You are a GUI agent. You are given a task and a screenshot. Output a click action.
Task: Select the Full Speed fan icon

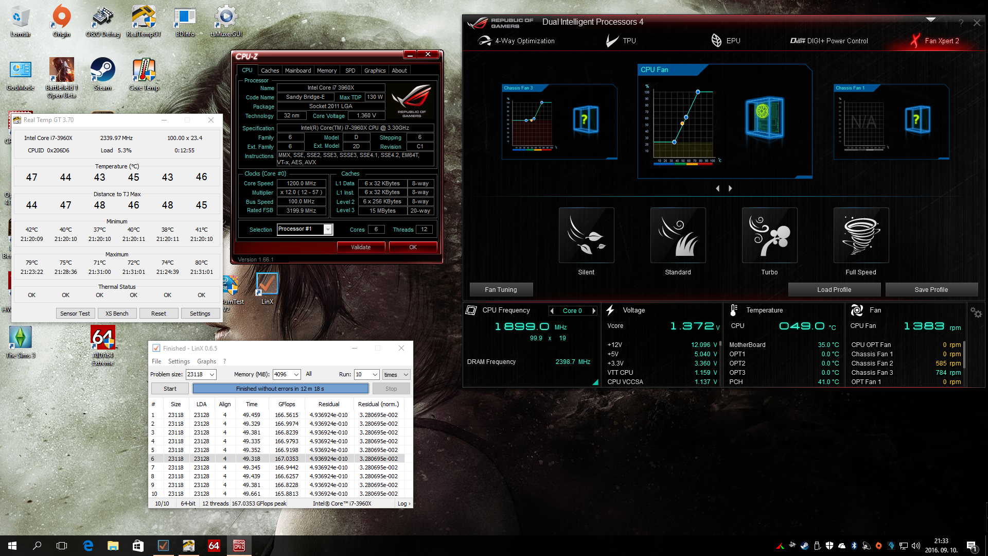861,235
